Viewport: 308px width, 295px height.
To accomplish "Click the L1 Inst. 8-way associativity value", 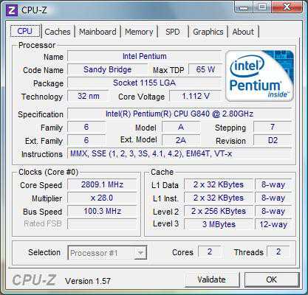I will 273,198.
